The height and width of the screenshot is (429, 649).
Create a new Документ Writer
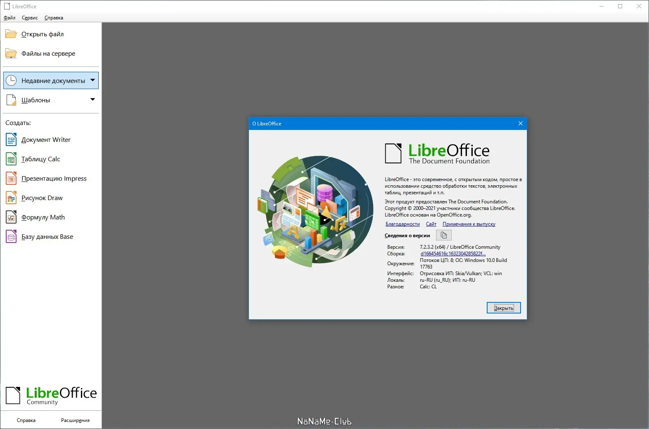51,140
